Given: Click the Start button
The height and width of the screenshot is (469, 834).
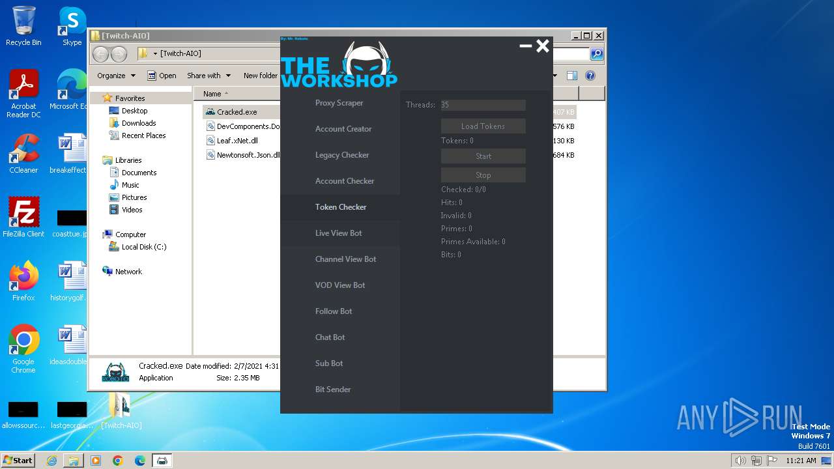Looking at the screenshot, I should pos(483,156).
